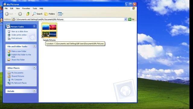Image resolution: width=193 pixels, height=109 pixels.
Task: Click Share this folder link
Action: [18, 60]
